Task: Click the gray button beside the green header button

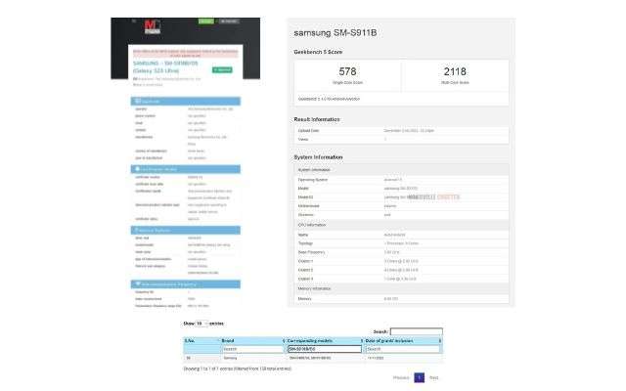Action: click(x=229, y=22)
